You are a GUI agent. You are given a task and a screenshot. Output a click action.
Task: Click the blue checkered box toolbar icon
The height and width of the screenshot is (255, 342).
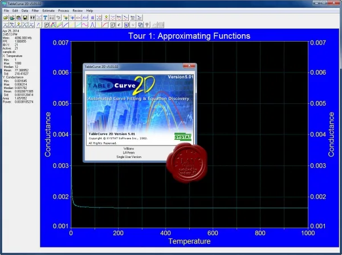pyautogui.click(x=141, y=25)
